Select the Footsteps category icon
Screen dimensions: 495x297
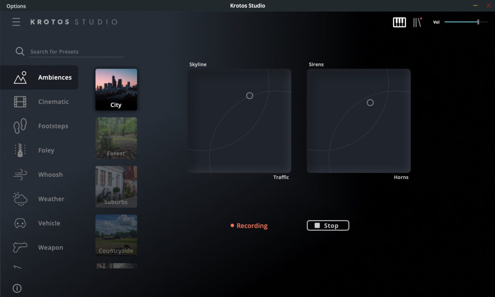click(20, 126)
